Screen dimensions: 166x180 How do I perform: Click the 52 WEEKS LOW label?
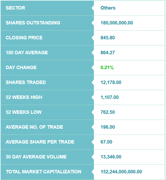tap(24, 112)
